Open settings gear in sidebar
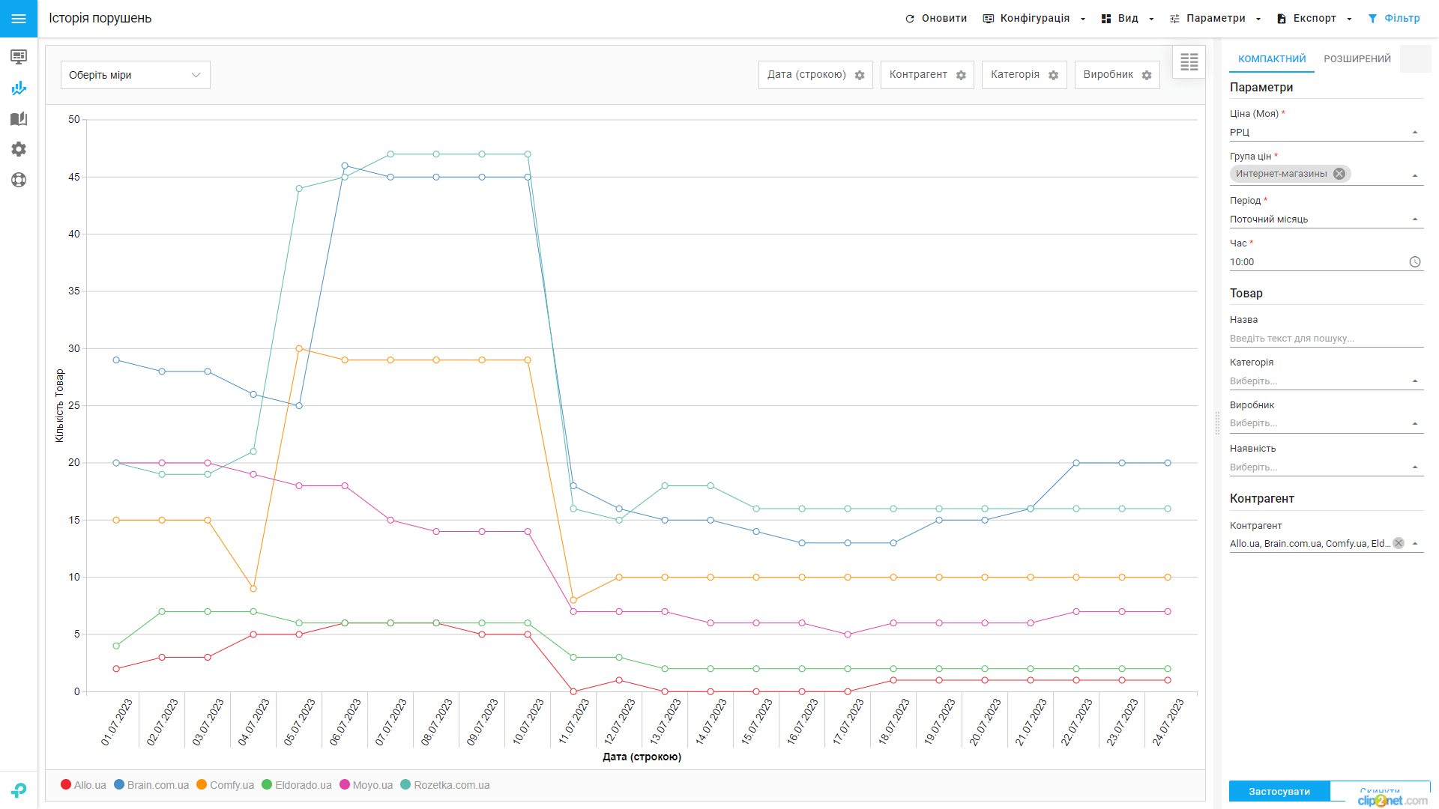The width and height of the screenshot is (1439, 809). [19, 149]
